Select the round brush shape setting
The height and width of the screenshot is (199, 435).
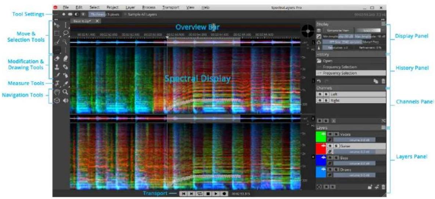click(64, 14)
